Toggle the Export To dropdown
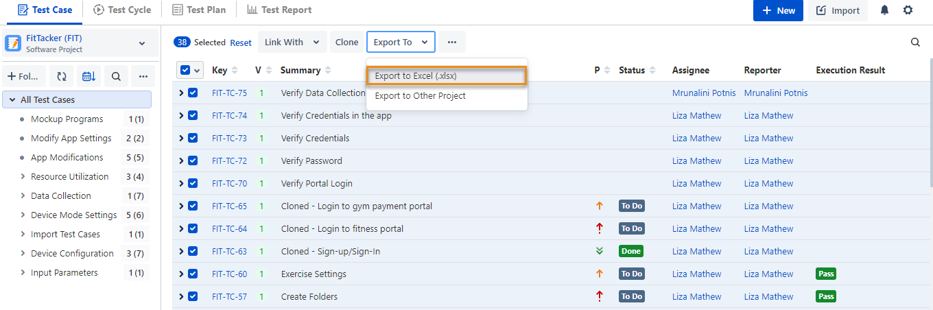Viewport: 933px width, 310px height. tap(401, 42)
